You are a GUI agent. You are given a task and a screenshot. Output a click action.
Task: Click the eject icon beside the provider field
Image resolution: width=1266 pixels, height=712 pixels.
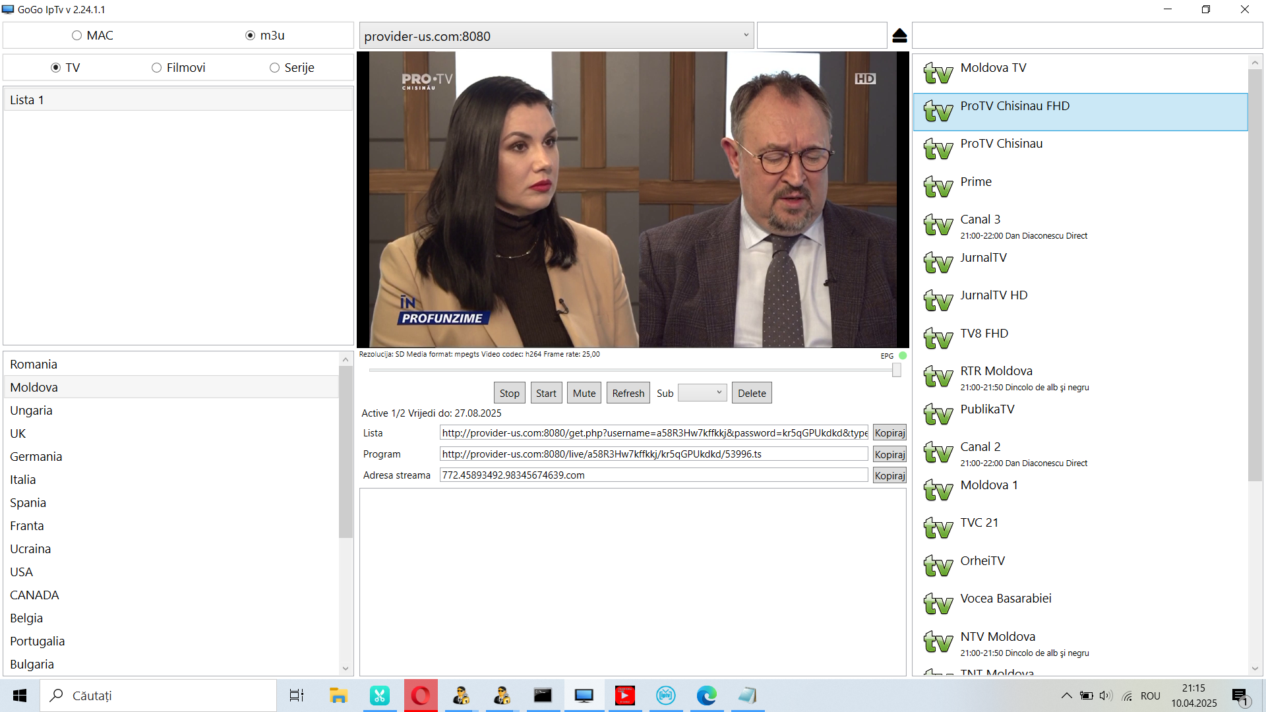899,36
